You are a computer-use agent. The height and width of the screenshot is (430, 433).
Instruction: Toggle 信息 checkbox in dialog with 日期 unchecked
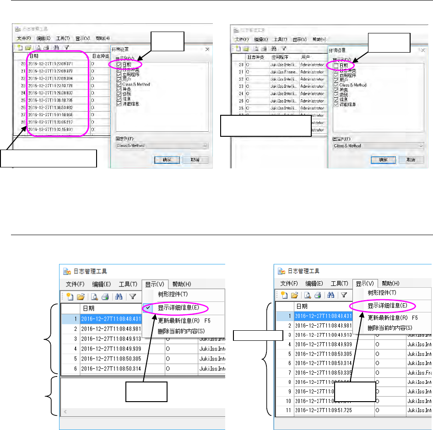point(336,100)
